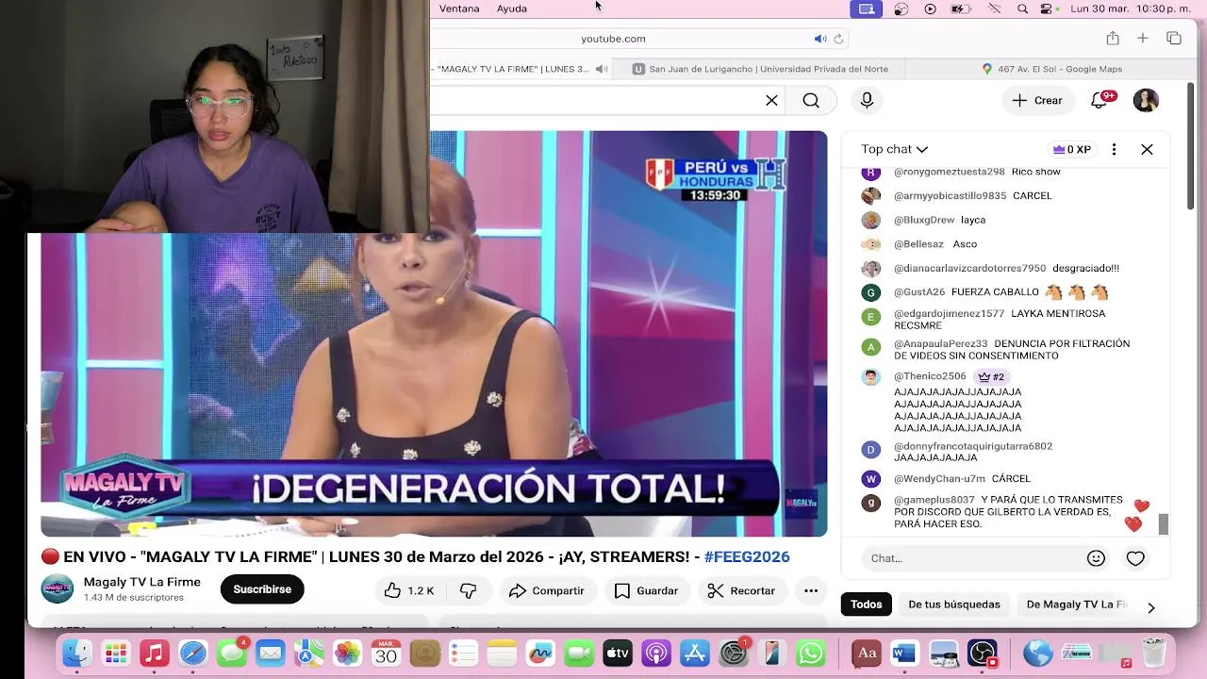This screenshot has height=679, width=1207.
Task: Click the battery status icon
Action: pyautogui.click(x=960, y=8)
